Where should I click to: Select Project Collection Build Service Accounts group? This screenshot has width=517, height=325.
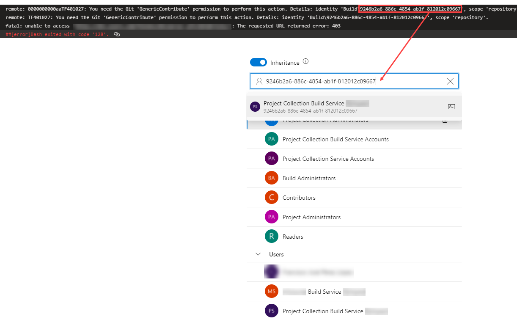pos(354,139)
